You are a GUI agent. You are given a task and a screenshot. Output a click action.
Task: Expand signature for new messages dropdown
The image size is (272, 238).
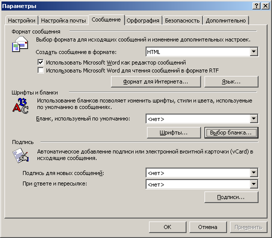(x=253, y=173)
